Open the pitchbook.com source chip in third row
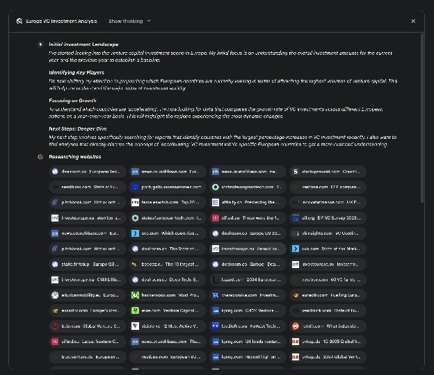434x375 pixels. [87, 202]
